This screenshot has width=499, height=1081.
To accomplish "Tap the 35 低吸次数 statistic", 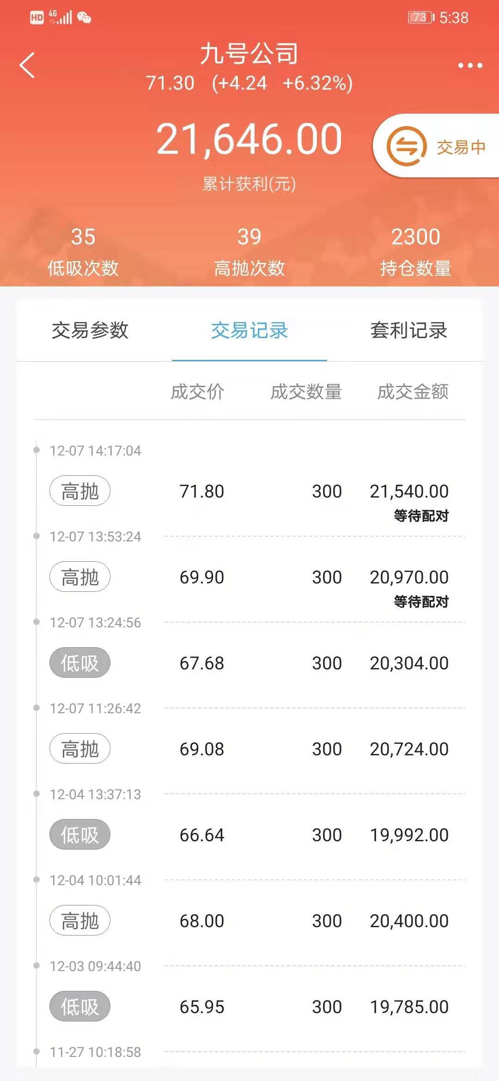I will pos(83,252).
